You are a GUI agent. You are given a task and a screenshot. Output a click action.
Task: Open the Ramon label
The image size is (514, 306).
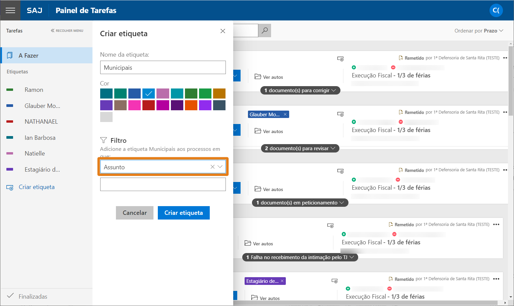point(34,90)
